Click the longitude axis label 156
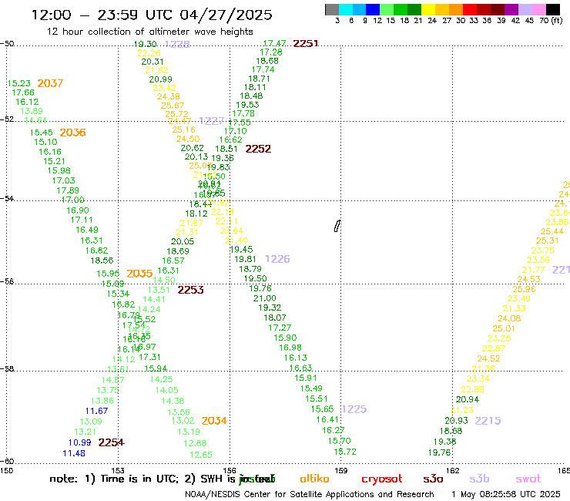The height and width of the screenshot is (501, 570). [x=230, y=471]
